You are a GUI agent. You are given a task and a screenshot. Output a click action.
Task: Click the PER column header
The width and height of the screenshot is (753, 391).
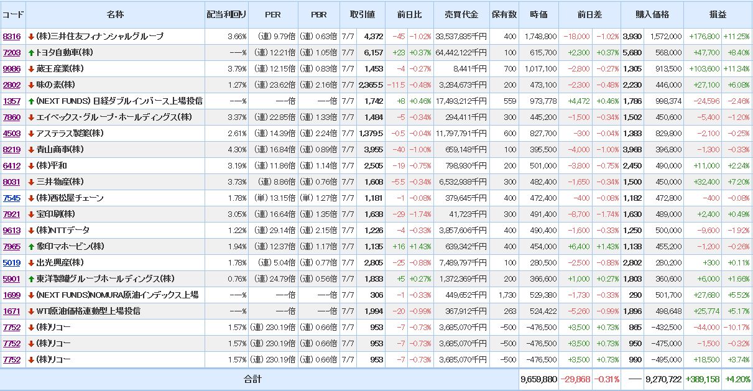(272, 14)
